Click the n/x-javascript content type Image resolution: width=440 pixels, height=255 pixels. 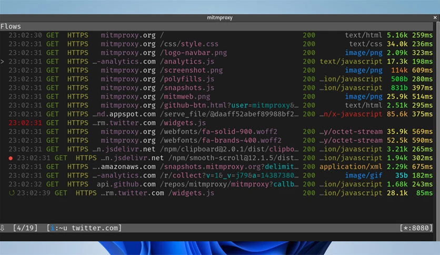[351, 114]
